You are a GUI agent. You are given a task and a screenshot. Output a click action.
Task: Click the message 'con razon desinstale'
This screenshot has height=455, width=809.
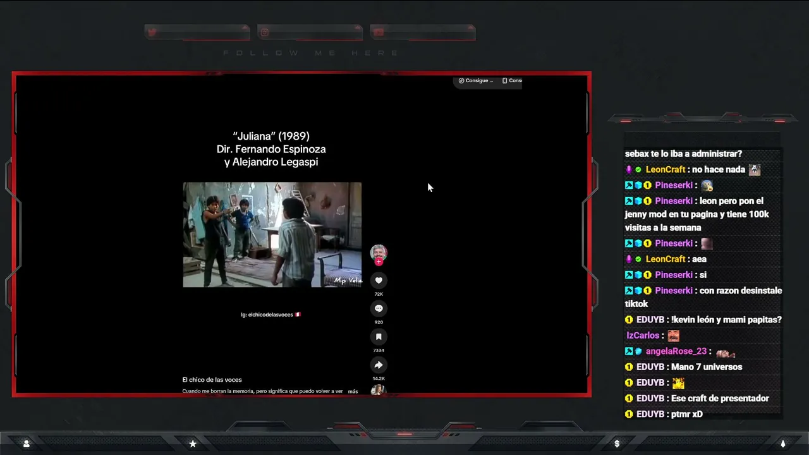[741, 291]
